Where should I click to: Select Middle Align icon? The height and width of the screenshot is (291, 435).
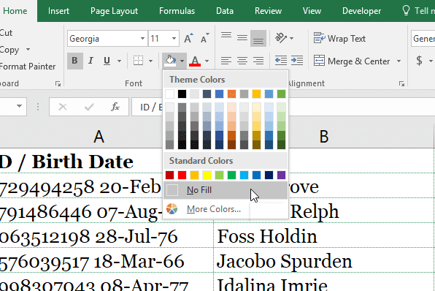click(x=242, y=38)
